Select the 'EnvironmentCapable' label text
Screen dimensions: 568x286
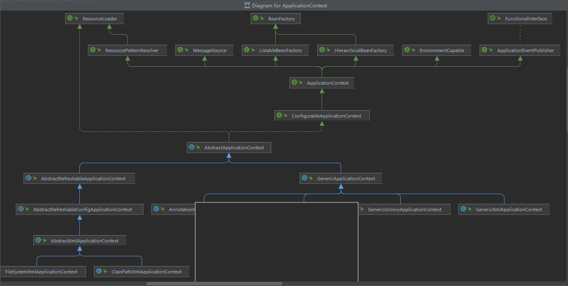[442, 50]
